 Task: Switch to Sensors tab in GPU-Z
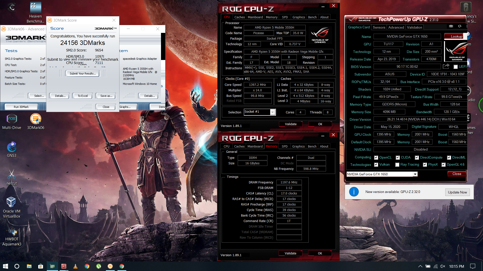pyautogui.click(x=379, y=27)
